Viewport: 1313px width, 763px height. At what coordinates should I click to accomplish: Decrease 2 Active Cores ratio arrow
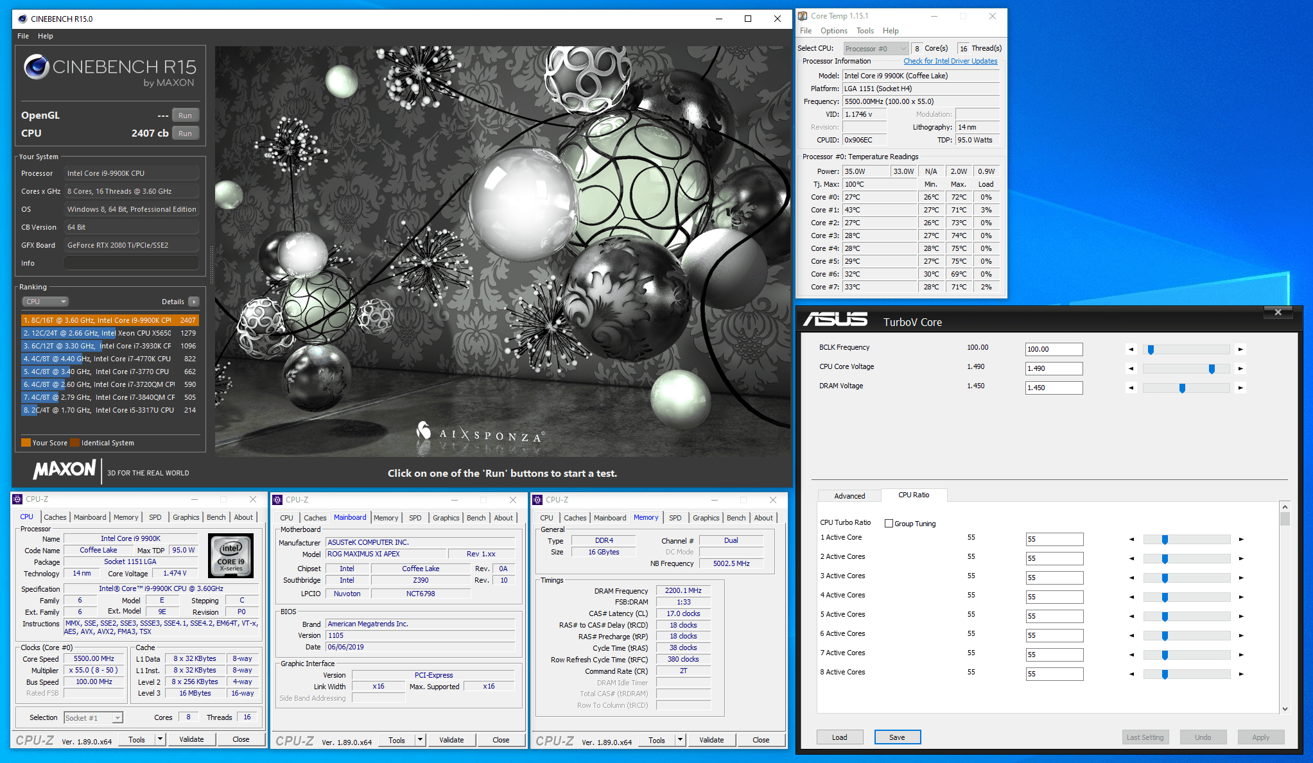point(1131,559)
